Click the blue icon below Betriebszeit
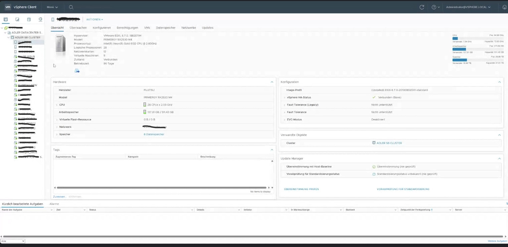Screen dimensions: 508x247 (x=77, y=70)
